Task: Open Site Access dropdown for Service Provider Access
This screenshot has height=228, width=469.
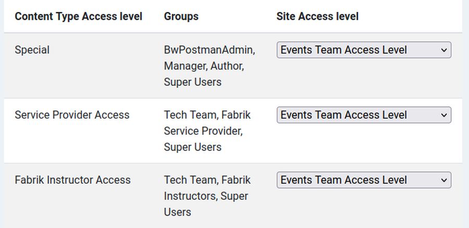Action: (x=363, y=115)
